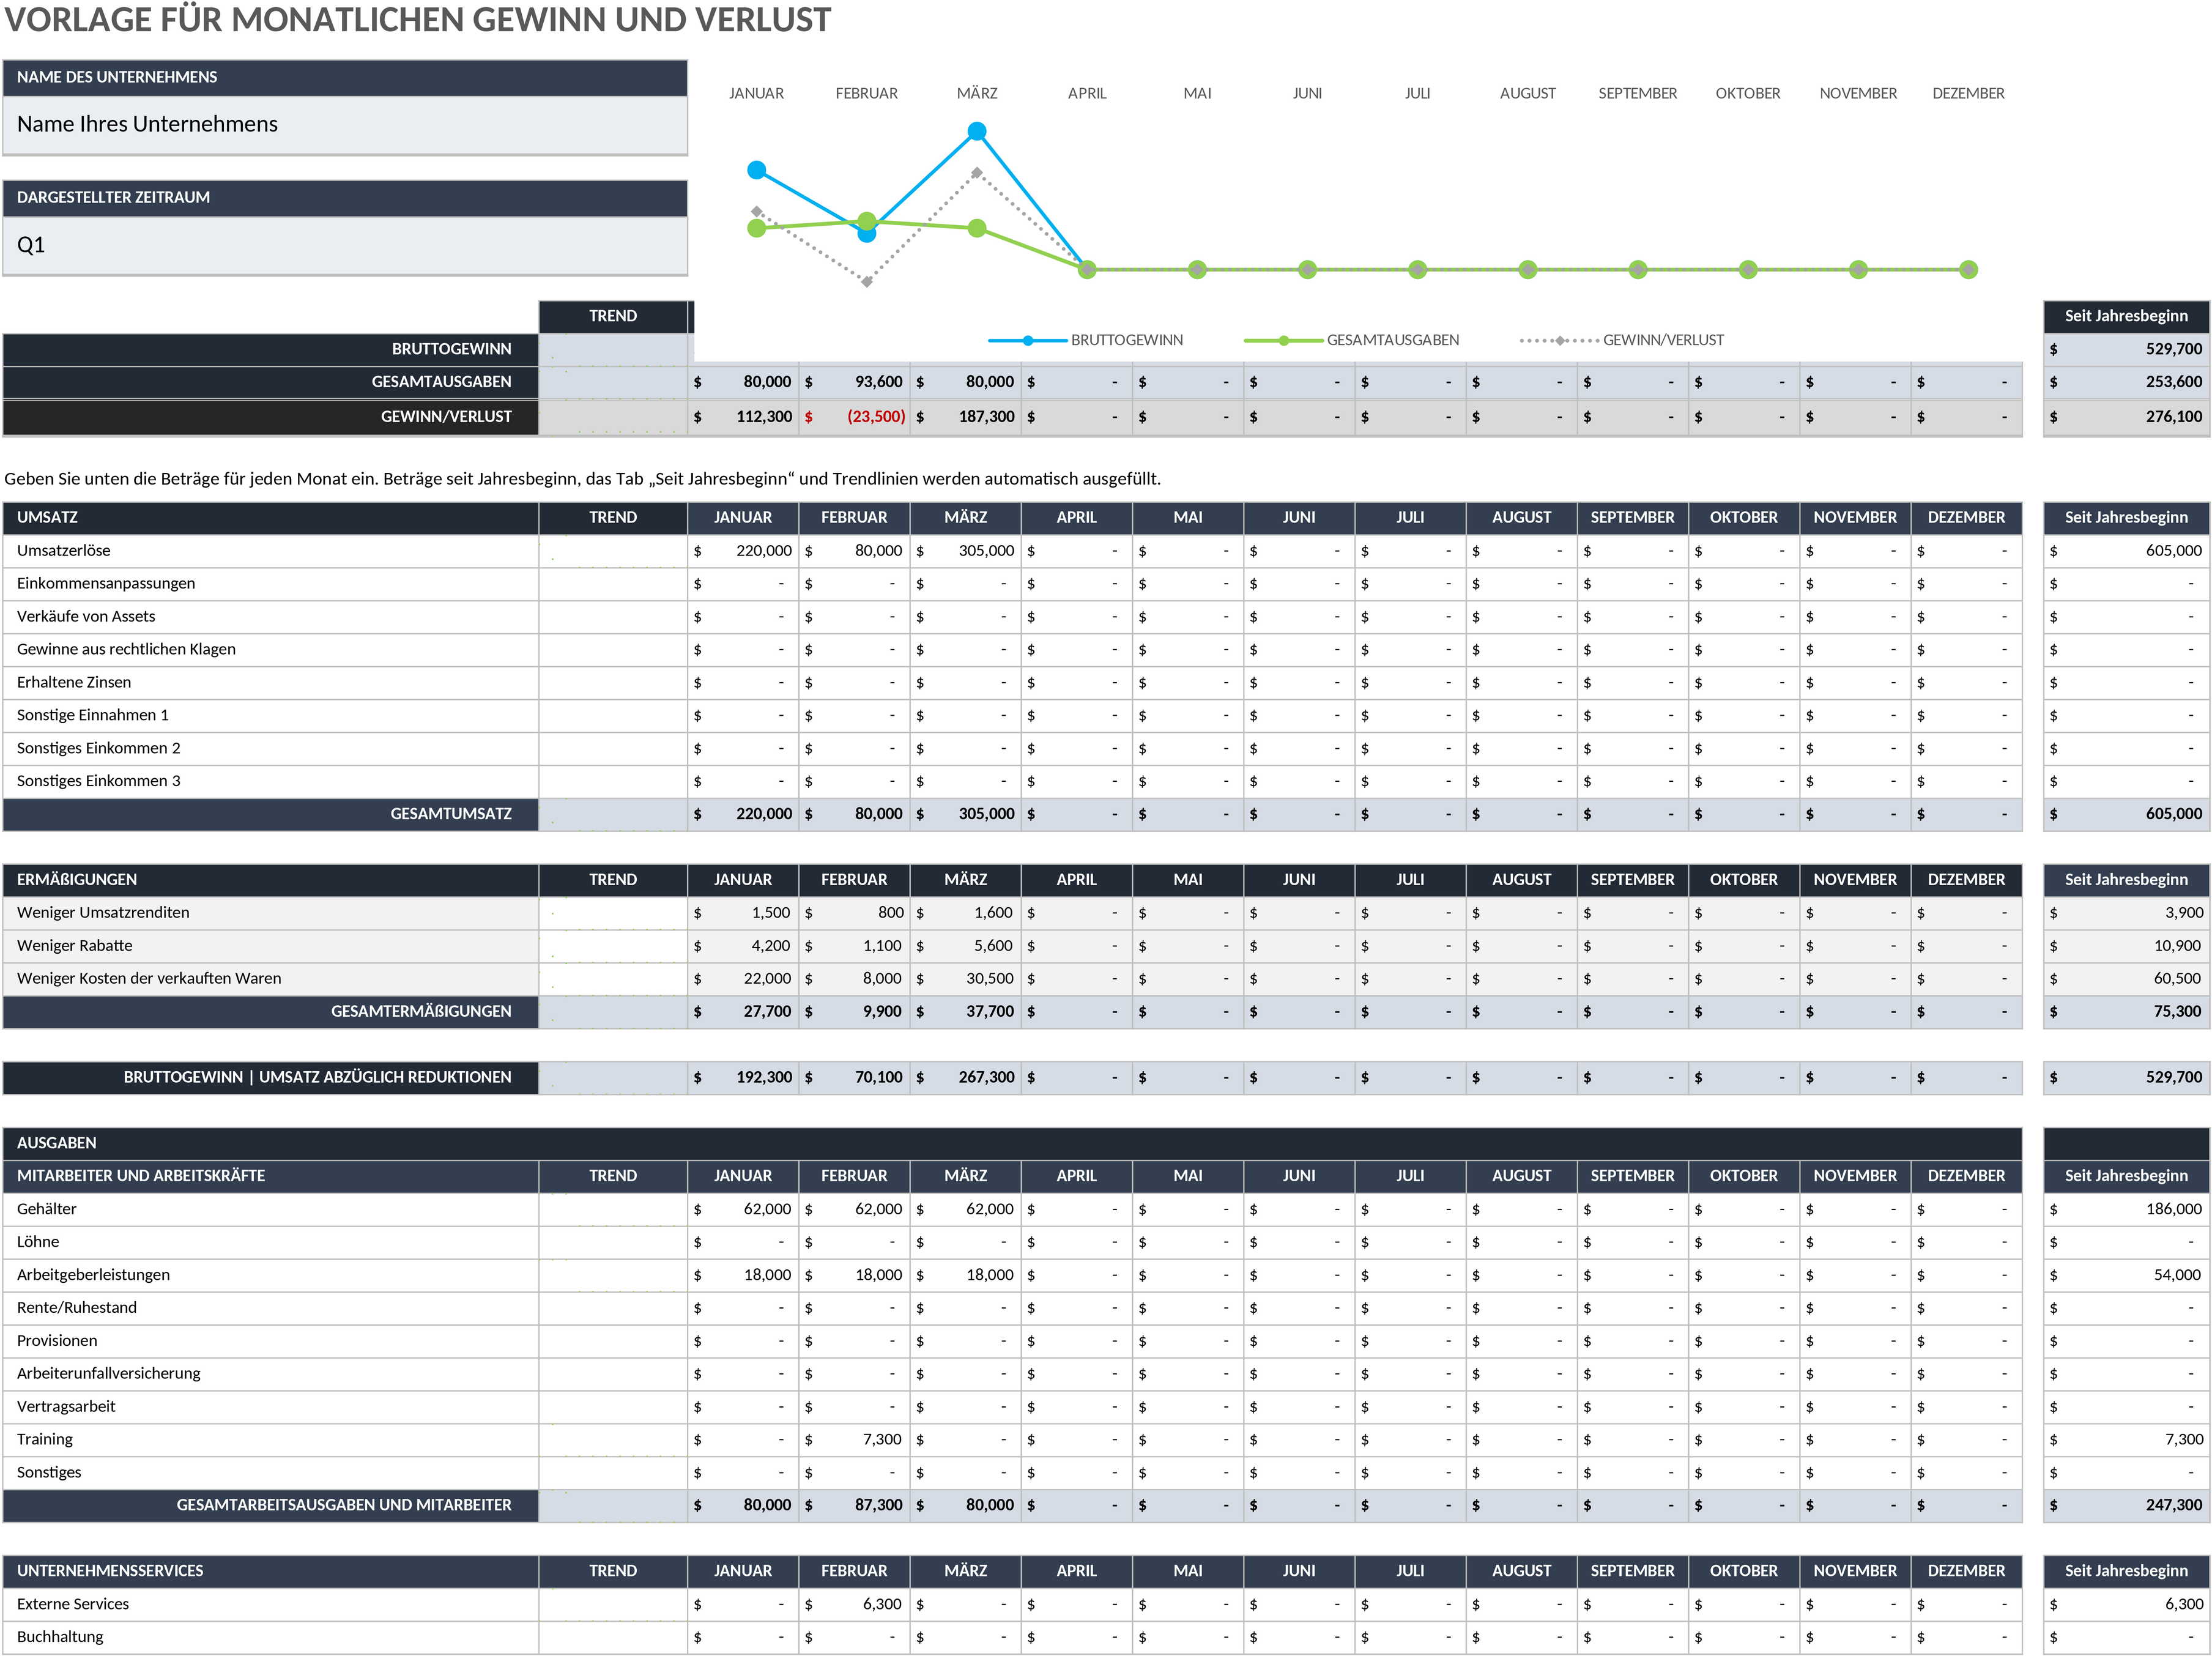Select the '1,500' Januar Umsatzrenditen cell
The image size is (2212, 1656).
(x=743, y=913)
